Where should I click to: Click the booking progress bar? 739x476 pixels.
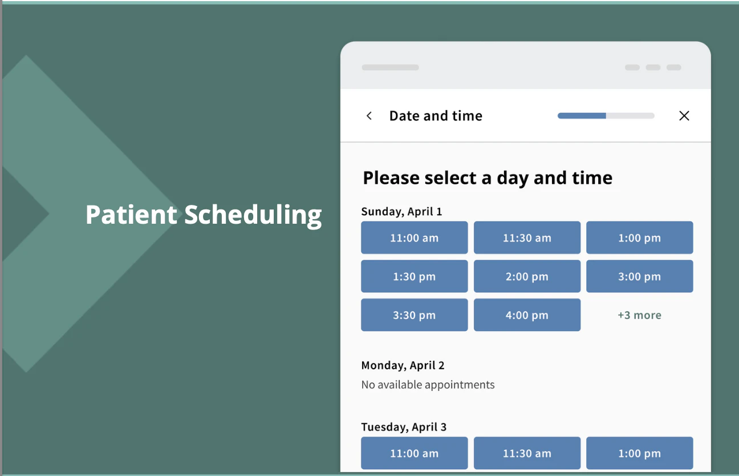tap(606, 116)
